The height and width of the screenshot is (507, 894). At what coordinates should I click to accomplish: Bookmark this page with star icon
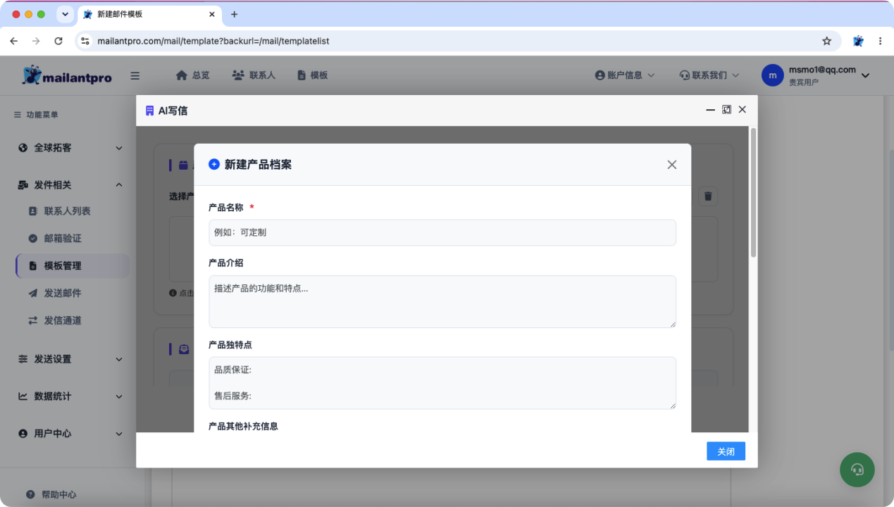(x=826, y=41)
